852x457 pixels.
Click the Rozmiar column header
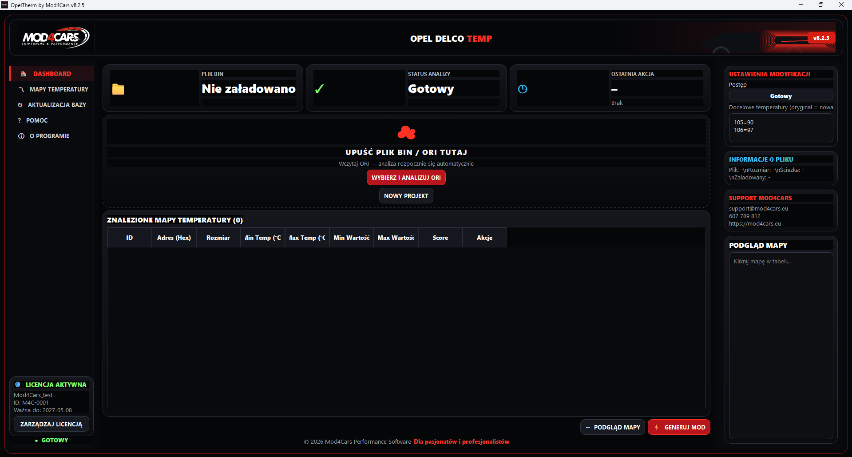[218, 238]
